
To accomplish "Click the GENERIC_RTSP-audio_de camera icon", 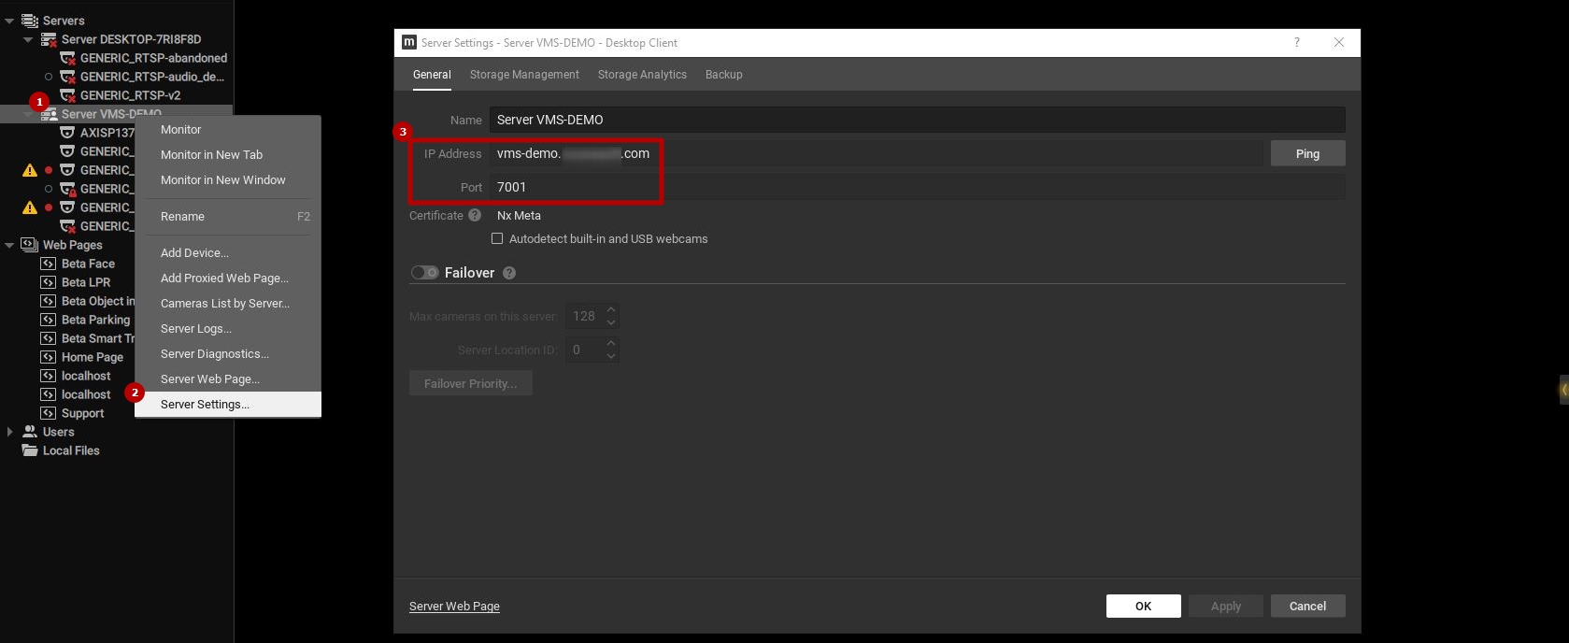I will (67, 77).
